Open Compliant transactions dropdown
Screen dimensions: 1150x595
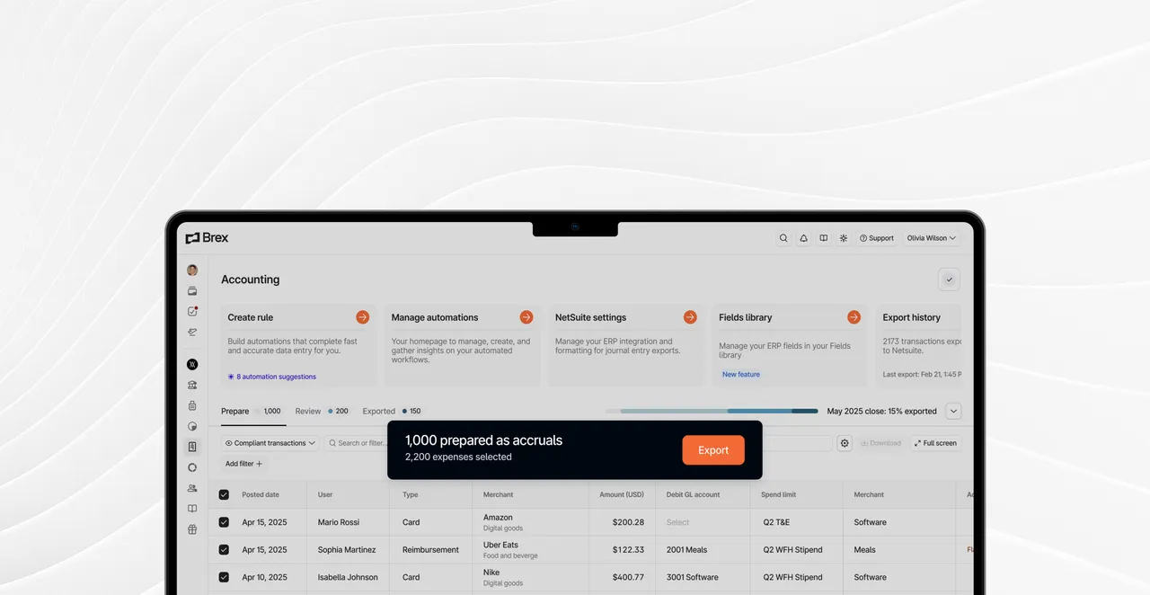tap(270, 443)
